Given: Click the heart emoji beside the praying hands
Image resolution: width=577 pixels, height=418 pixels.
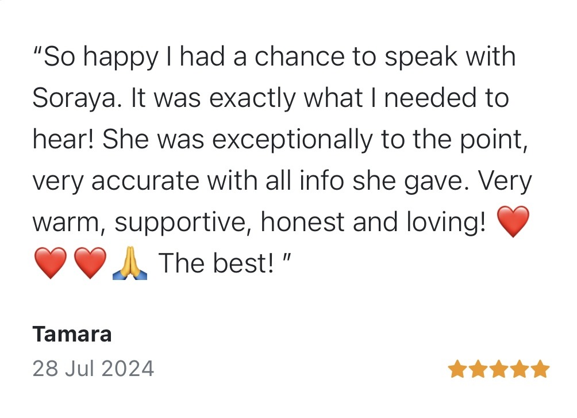Looking at the screenshot, I should click(x=90, y=263).
